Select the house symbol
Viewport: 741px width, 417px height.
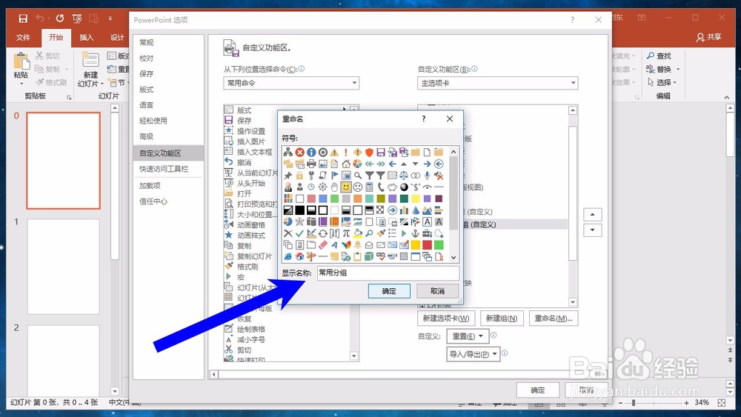(x=346, y=164)
